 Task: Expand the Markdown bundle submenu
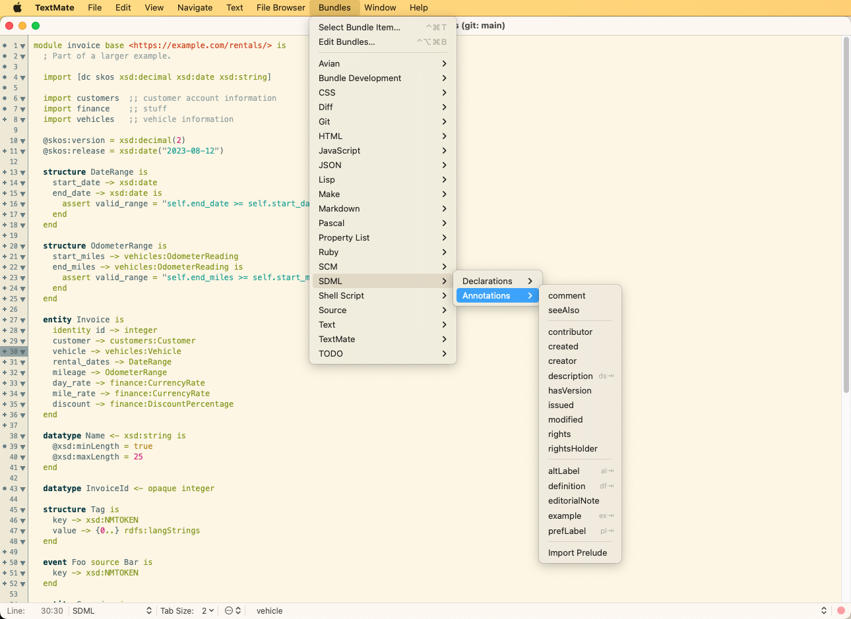click(x=383, y=208)
